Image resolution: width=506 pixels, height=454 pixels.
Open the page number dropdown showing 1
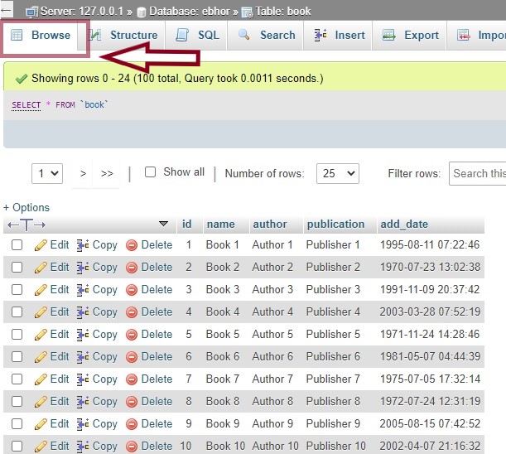pos(47,173)
